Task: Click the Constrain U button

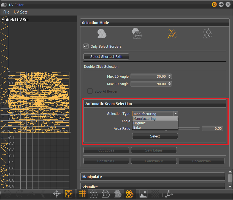Action: 106,161
